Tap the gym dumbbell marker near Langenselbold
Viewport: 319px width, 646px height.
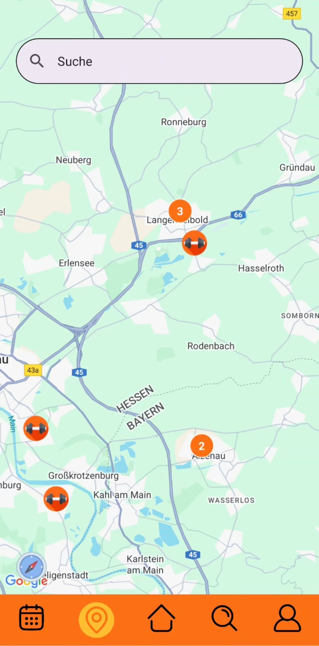194,243
